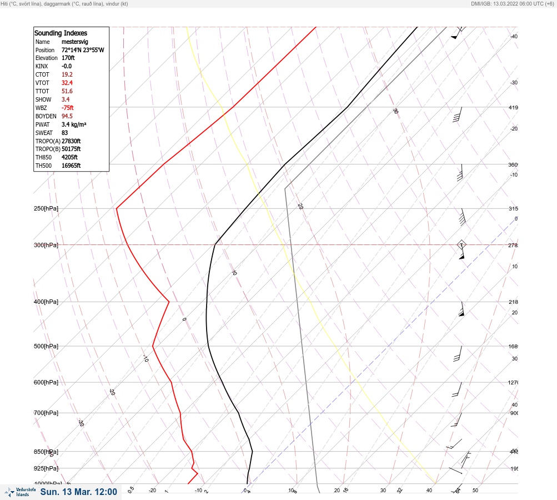Select the Elevation value 170ft

pyautogui.click(x=68, y=58)
